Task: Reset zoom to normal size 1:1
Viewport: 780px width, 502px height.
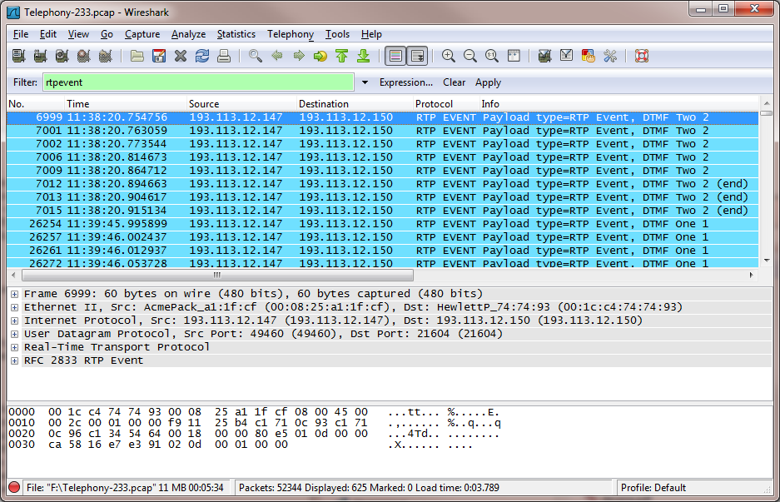Action: 492,56
